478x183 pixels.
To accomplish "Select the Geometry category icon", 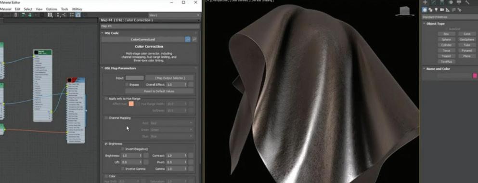I will (x=425, y=10).
